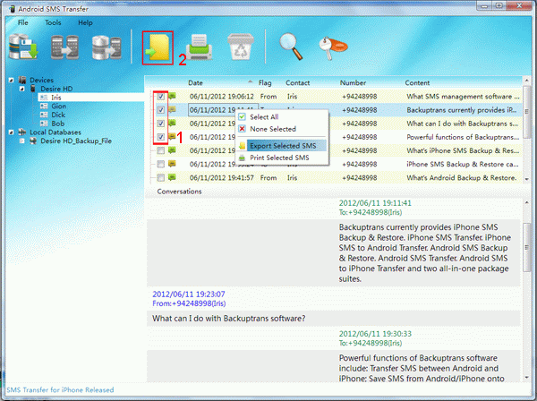This screenshot has width=537, height=401.
Task: Click the Local Databases icon in tree
Action: click(x=22, y=132)
